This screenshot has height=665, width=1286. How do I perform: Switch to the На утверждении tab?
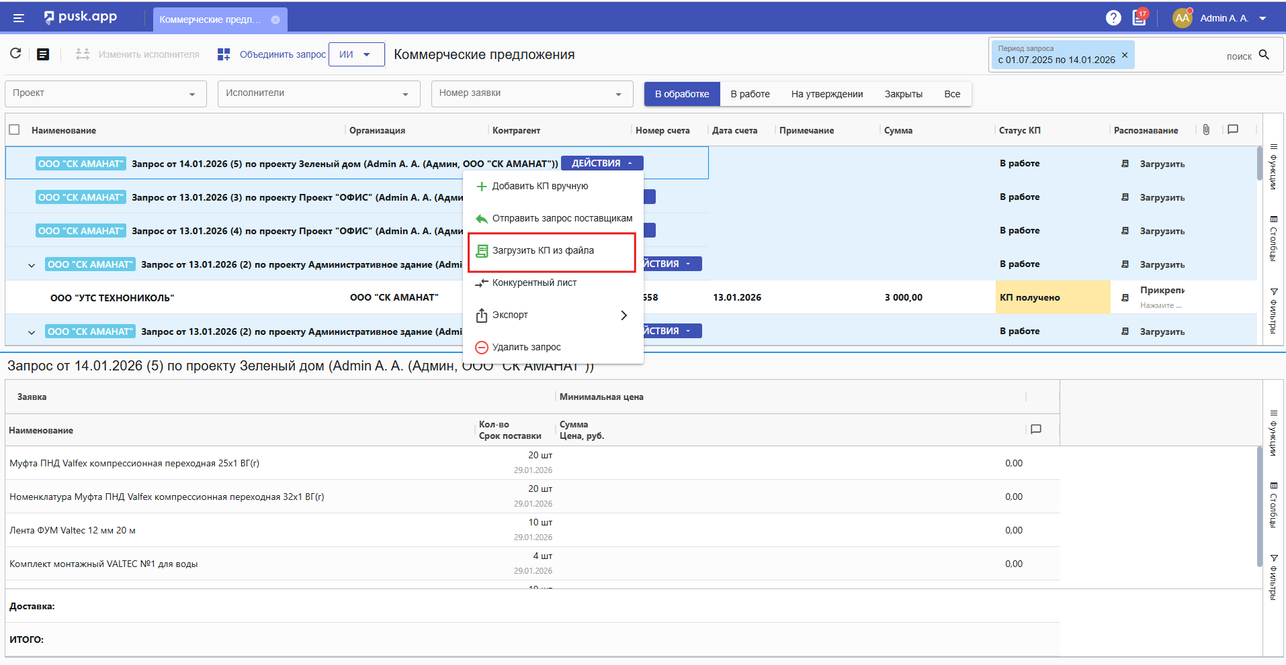(x=826, y=94)
